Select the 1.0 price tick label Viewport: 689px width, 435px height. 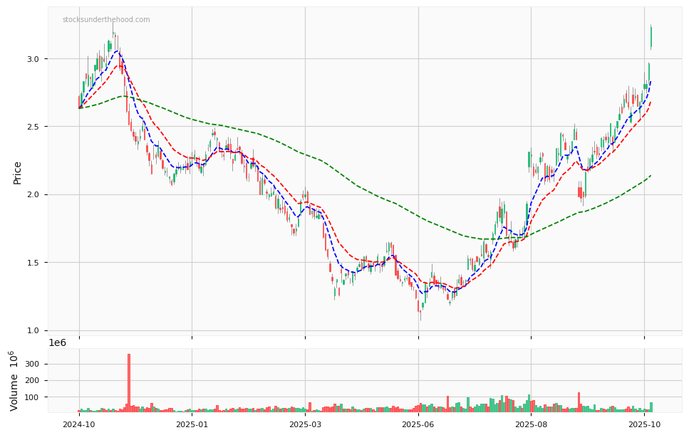click(x=33, y=330)
